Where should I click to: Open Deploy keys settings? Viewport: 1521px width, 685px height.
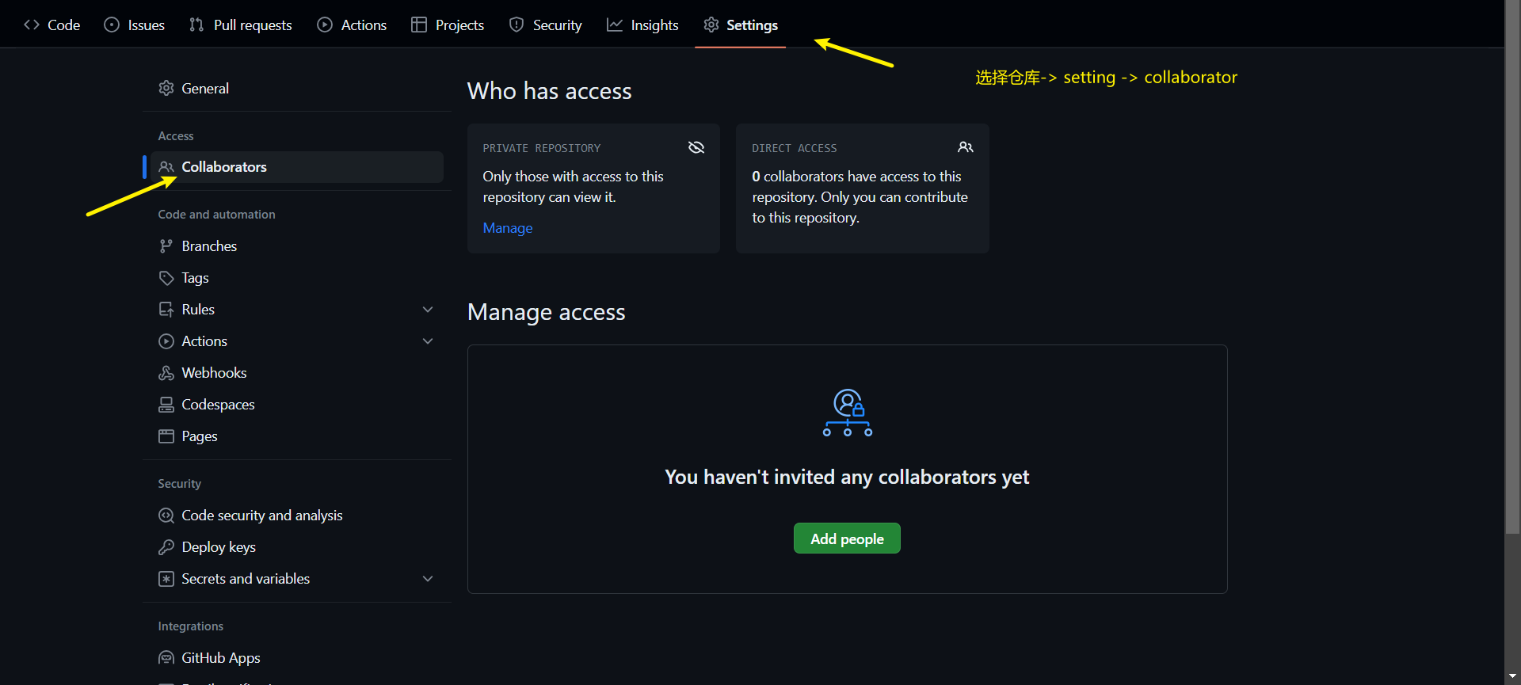point(297,547)
